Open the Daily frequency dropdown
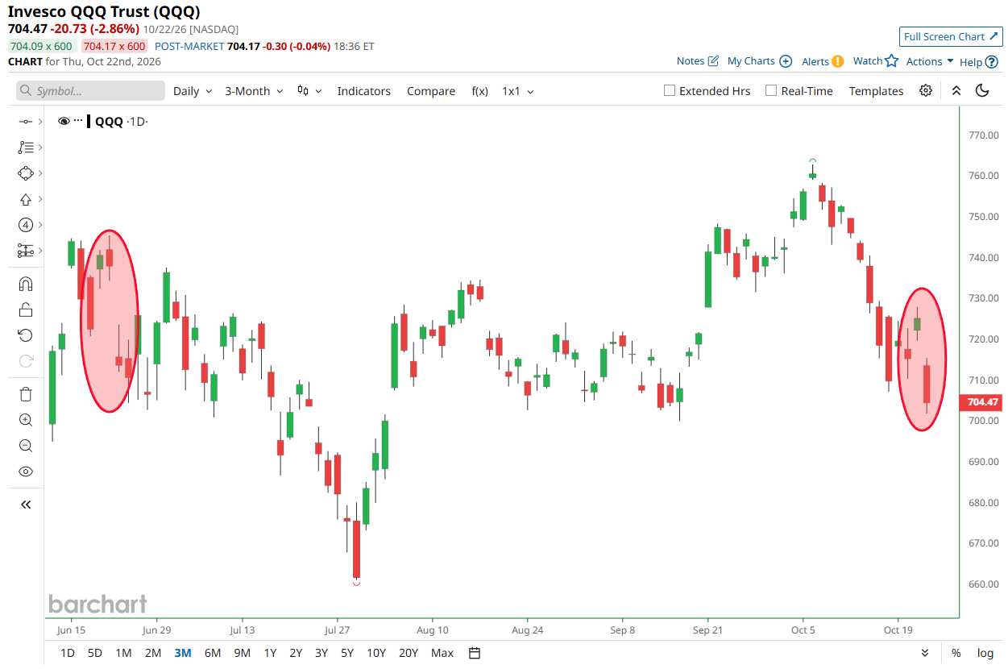The height and width of the screenshot is (669, 1008). pyautogui.click(x=193, y=91)
